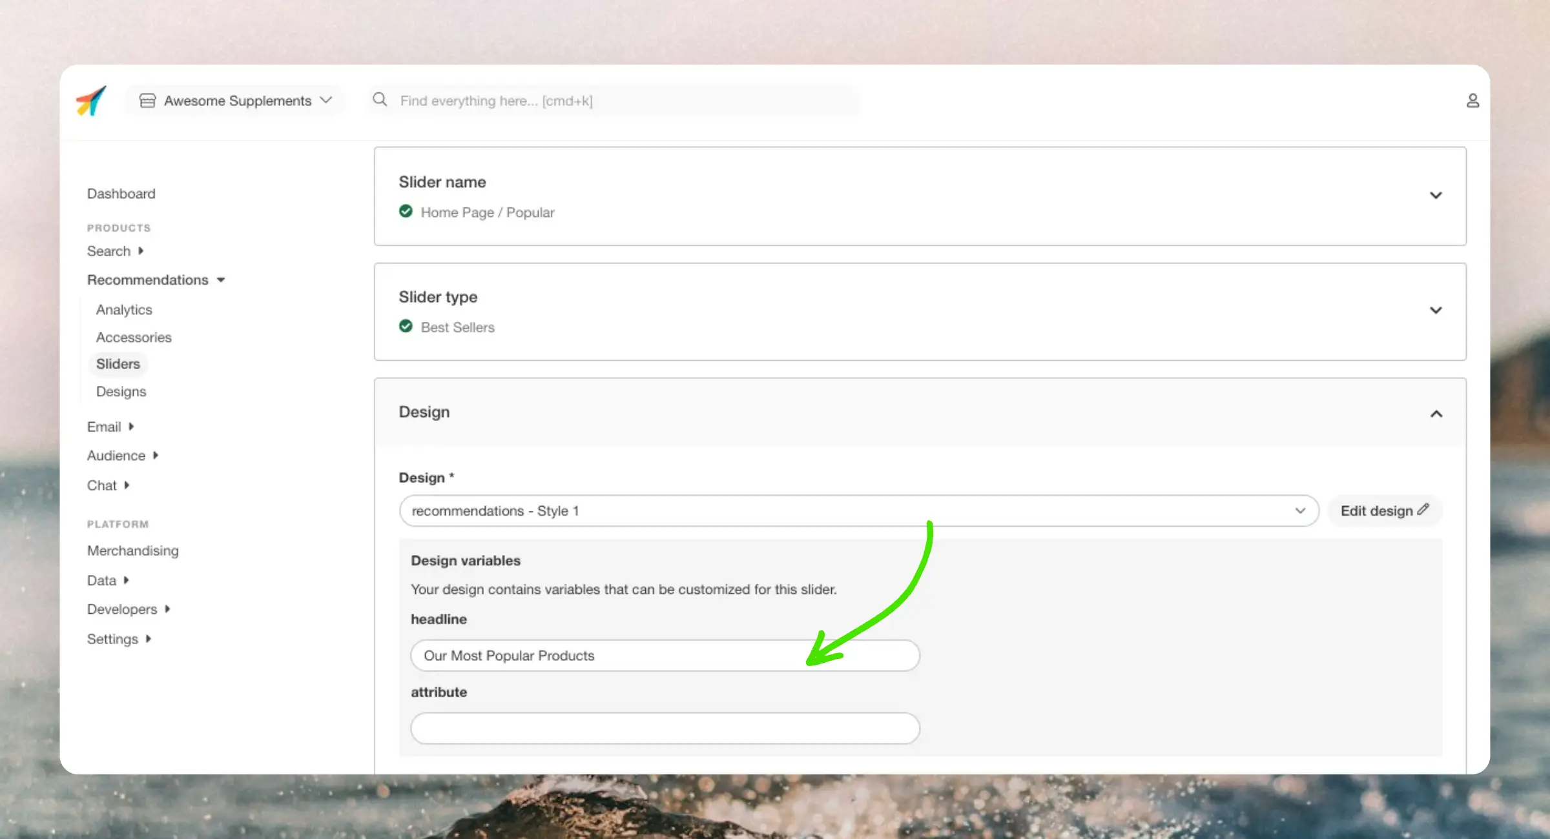Click the colorful paper plane logo
The width and height of the screenshot is (1550, 839).
[x=90, y=101]
